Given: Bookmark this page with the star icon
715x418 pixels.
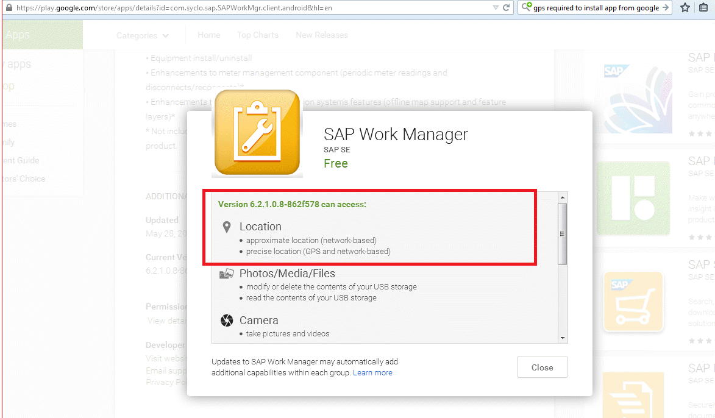Looking at the screenshot, I should pyautogui.click(x=685, y=8).
